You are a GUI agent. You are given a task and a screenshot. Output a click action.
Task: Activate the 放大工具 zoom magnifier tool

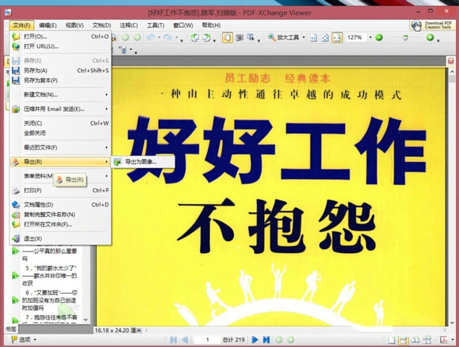tap(284, 38)
